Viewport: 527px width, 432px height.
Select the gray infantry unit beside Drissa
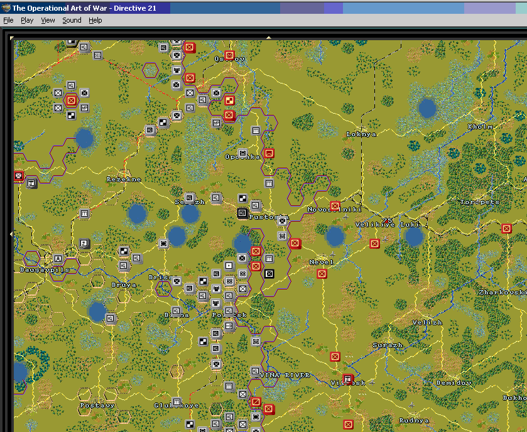[177, 281]
